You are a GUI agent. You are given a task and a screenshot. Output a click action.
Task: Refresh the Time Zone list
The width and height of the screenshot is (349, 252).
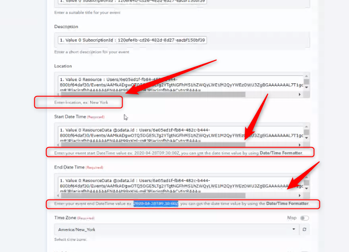point(304,230)
